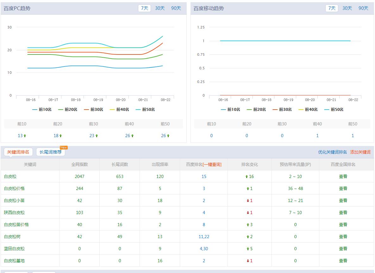Click 查看 for 白皮松 row
Screen dimensions: 375x273
343,176
